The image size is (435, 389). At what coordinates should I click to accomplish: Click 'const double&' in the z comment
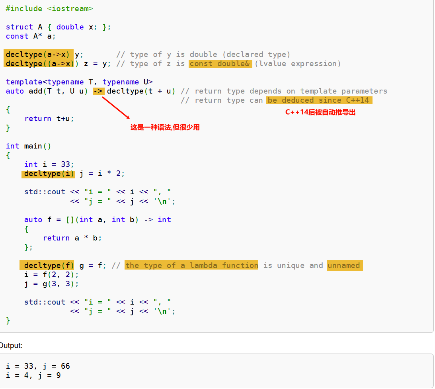220,64
